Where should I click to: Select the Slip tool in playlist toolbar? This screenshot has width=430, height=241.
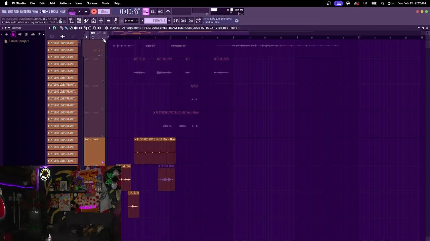click(x=81, y=28)
